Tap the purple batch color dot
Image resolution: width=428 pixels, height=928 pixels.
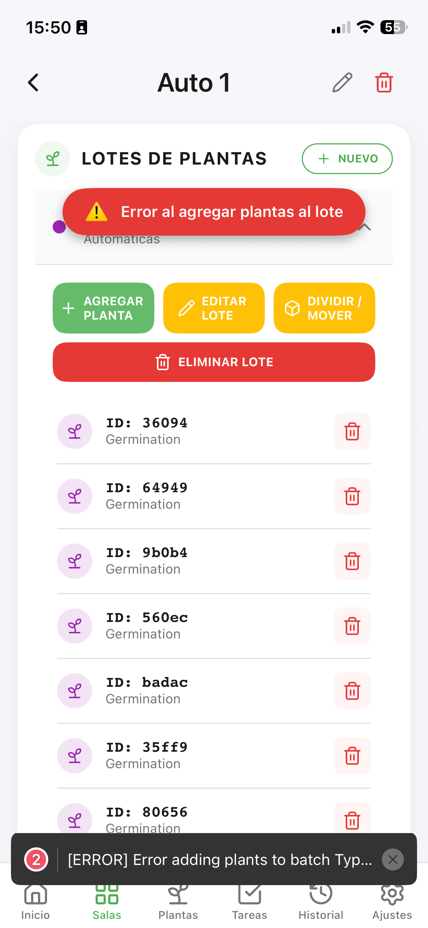point(59,227)
